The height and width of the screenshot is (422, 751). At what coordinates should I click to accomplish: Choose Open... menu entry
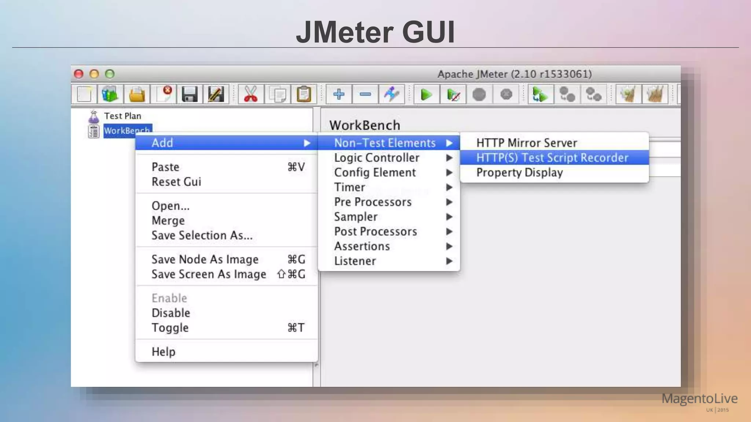pyautogui.click(x=227, y=206)
